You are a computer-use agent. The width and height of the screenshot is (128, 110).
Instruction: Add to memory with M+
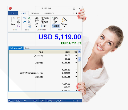point(55,18)
